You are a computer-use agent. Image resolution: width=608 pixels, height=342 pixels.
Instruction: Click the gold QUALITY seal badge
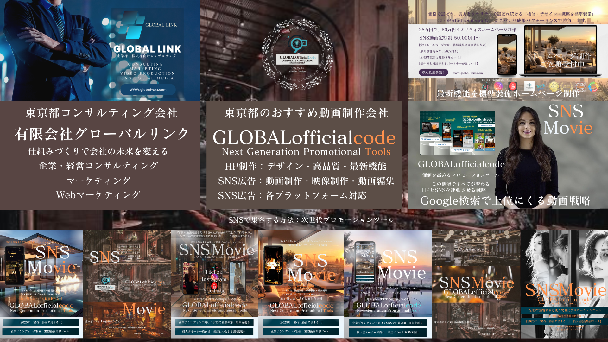[554, 86]
